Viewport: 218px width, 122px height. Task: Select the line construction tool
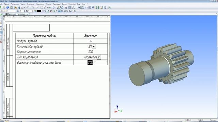coord(38,7)
